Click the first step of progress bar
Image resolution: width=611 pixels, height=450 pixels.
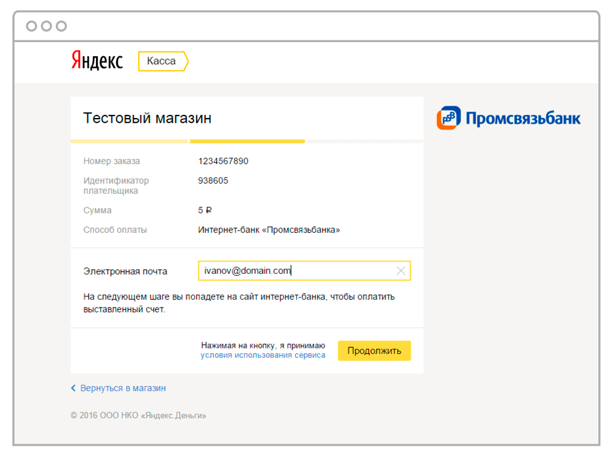click(x=130, y=141)
